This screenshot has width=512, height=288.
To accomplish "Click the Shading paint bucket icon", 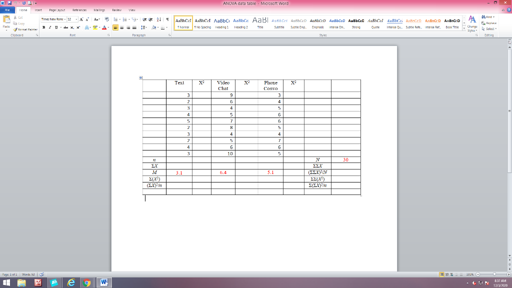I will pyautogui.click(x=154, y=28).
